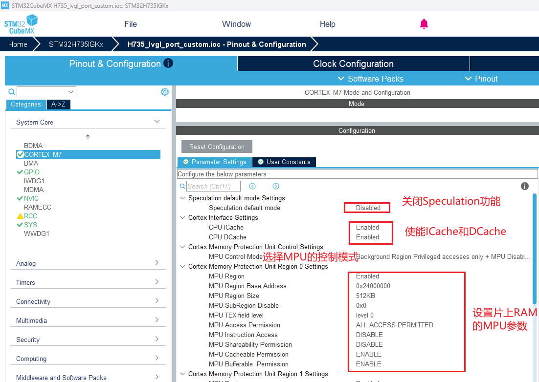Screen dimensions: 539x382
Task: Go to next search result arrow
Action: click(276, 186)
